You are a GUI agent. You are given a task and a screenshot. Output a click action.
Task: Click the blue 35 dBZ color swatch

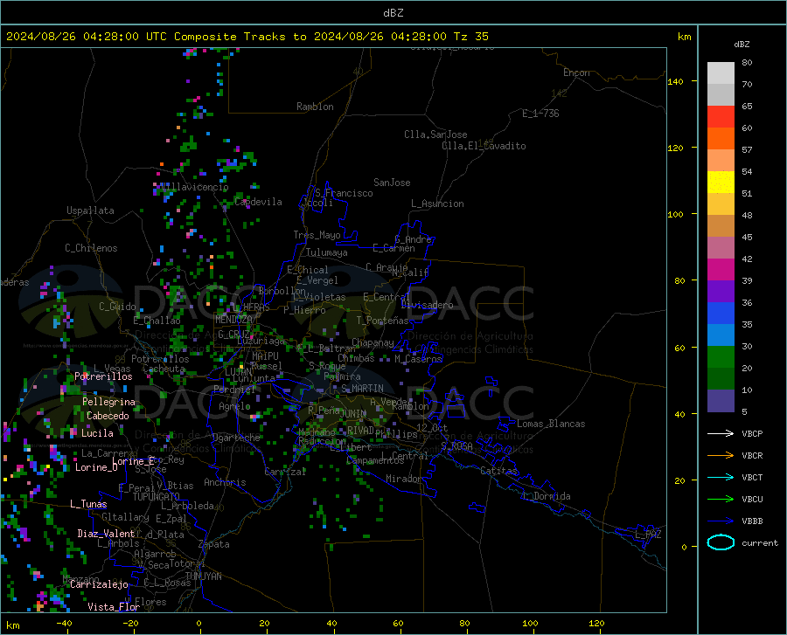(x=721, y=314)
